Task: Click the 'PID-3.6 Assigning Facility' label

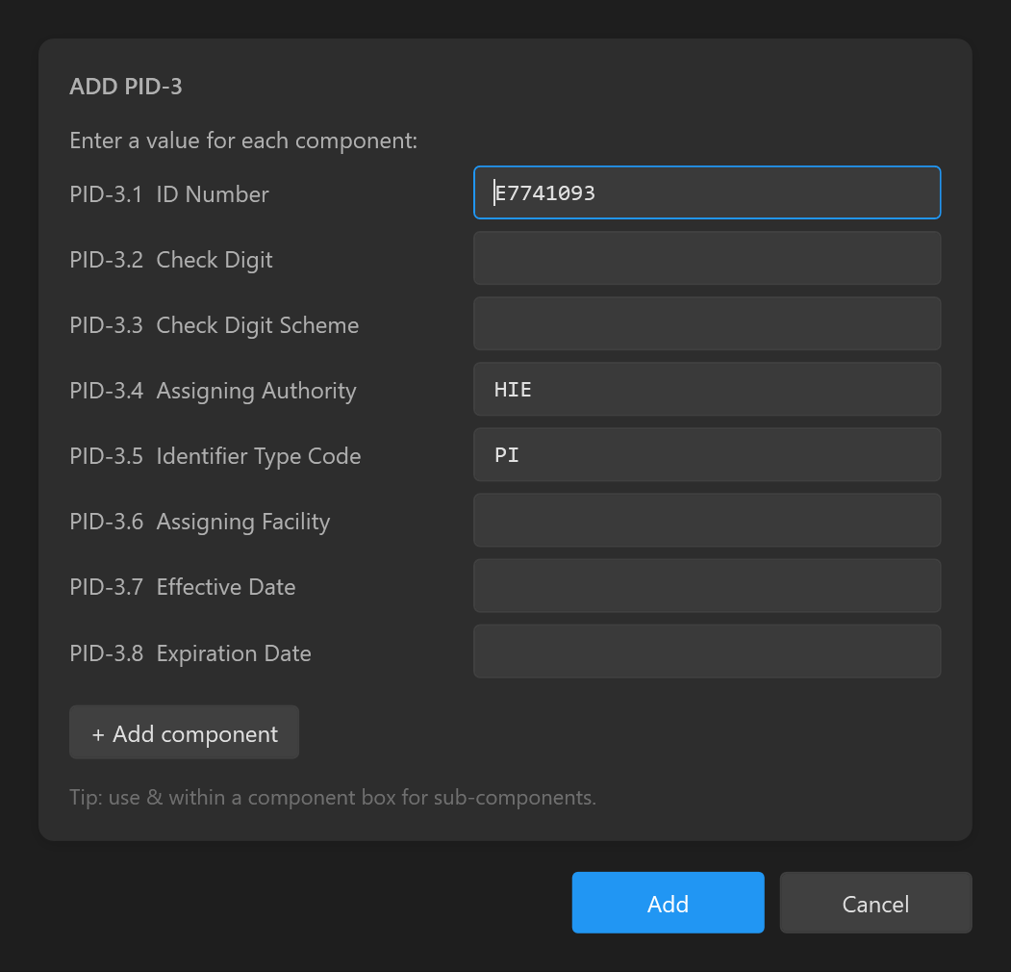Action: 200,522
